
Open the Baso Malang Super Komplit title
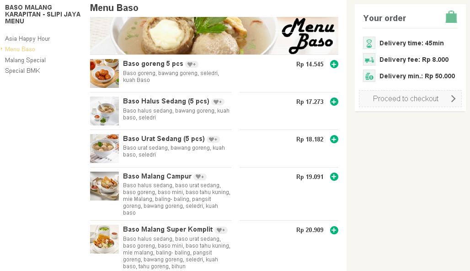click(x=168, y=229)
